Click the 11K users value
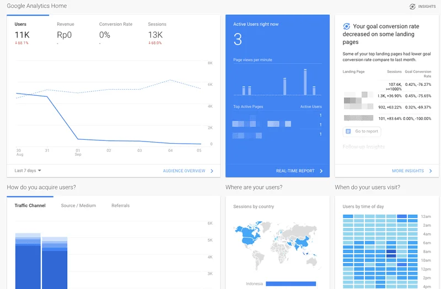The height and width of the screenshot is (289, 441). tap(22, 35)
